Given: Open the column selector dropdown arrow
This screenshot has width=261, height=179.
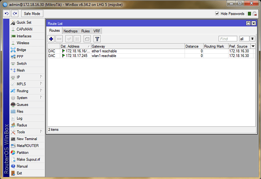Looking at the screenshot, I should (x=253, y=46).
